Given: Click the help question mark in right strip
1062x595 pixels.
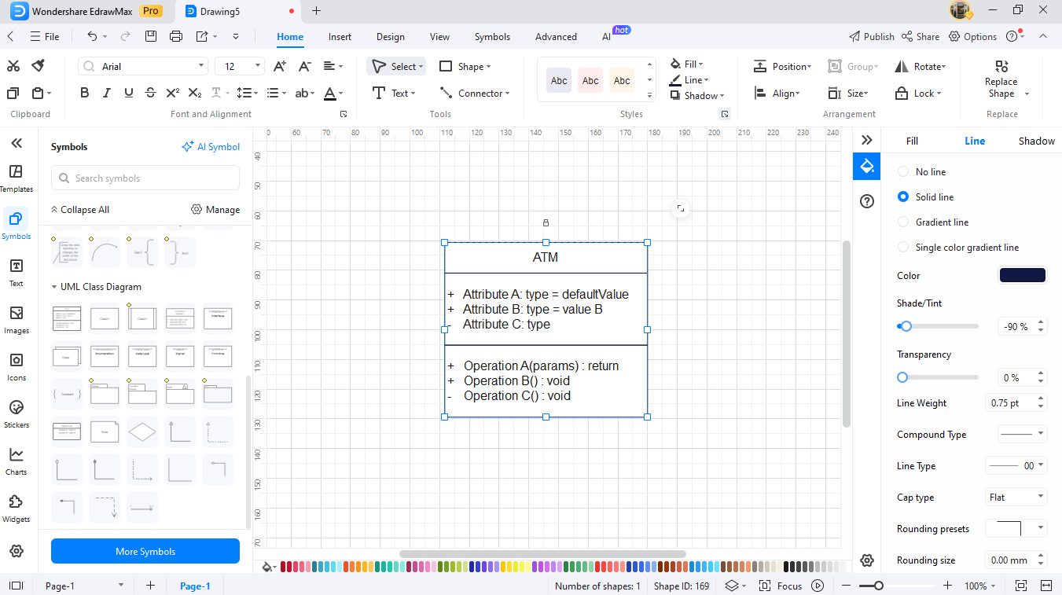Looking at the screenshot, I should [867, 202].
